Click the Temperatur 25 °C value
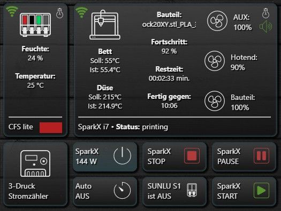 coord(35,85)
